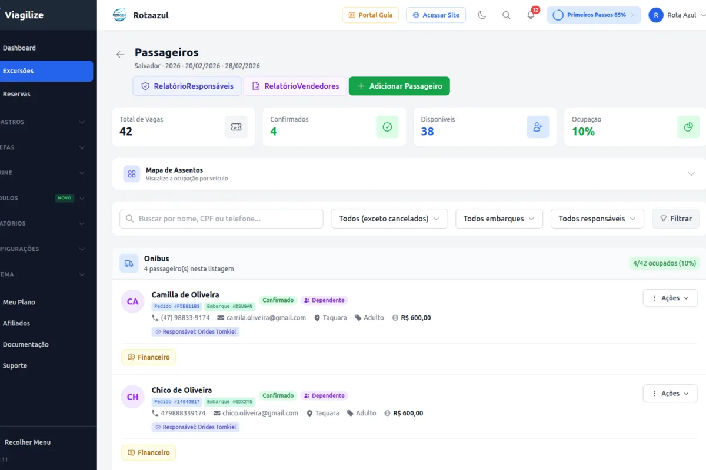Click chico.oliveira@gmail.com email text
The width and height of the screenshot is (706, 470).
point(260,413)
